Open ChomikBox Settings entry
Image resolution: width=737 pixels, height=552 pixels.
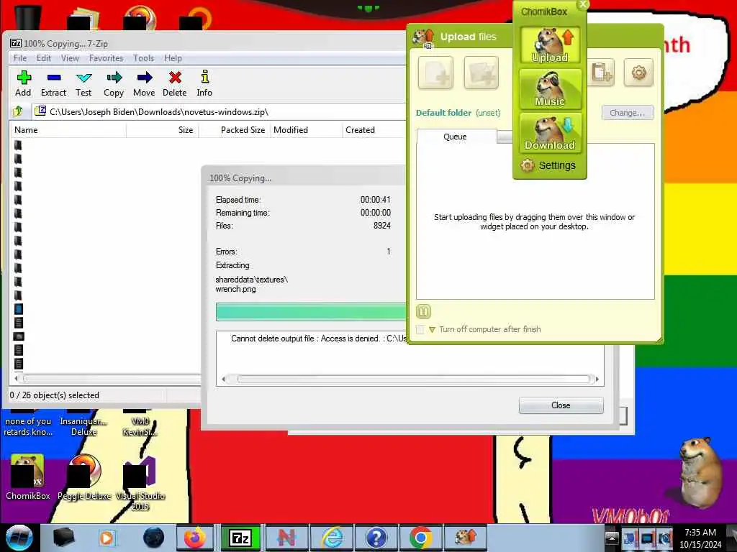pos(548,165)
